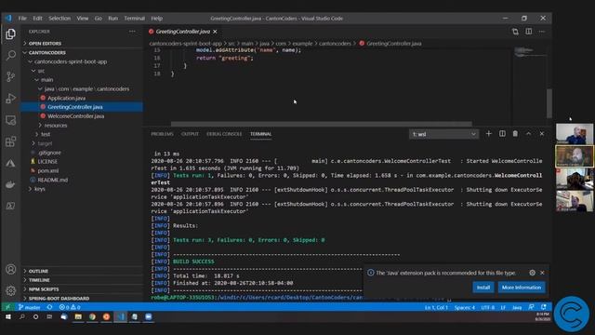
Task: Open the terminal selector dropdown
Action: pyautogui.click(x=444, y=134)
